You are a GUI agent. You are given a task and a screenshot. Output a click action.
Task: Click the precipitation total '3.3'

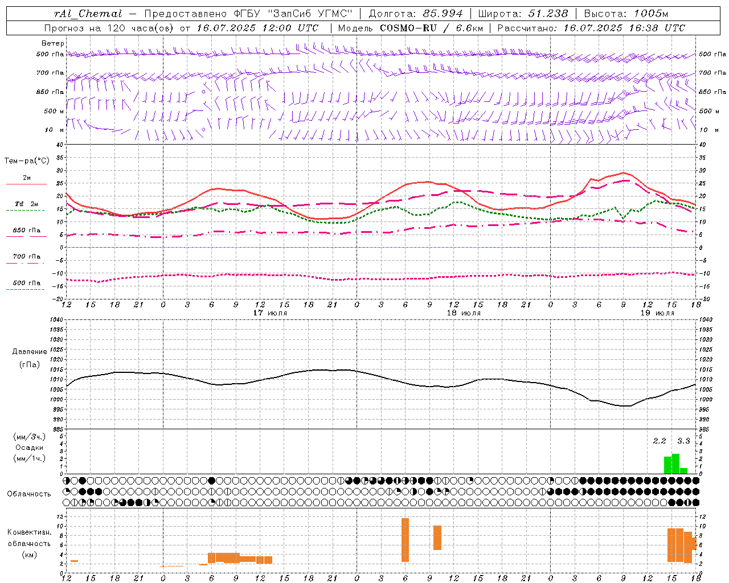click(683, 441)
